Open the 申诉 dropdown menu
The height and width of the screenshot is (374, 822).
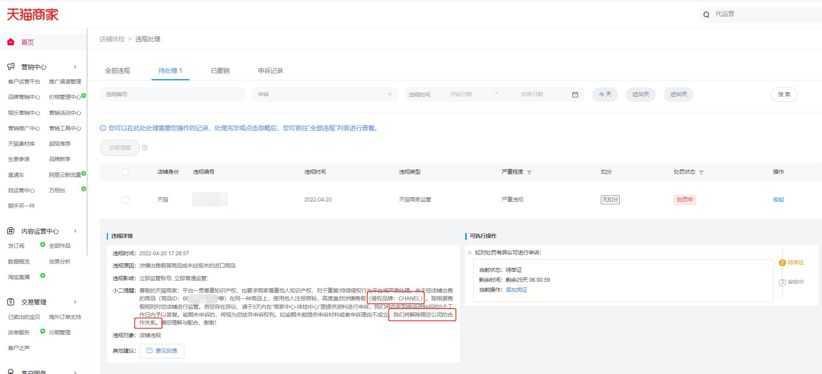(x=325, y=94)
